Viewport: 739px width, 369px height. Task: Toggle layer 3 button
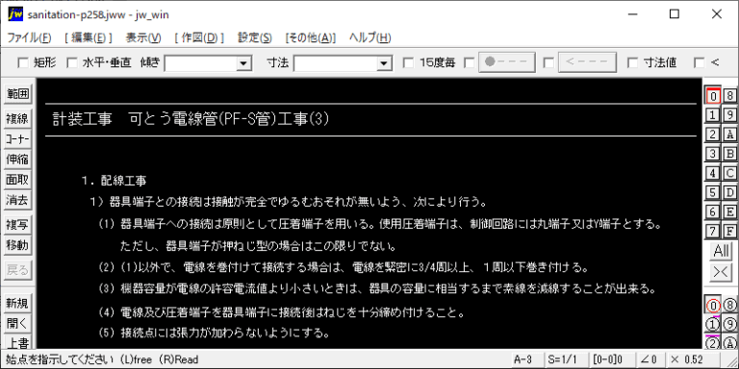pyautogui.click(x=713, y=154)
